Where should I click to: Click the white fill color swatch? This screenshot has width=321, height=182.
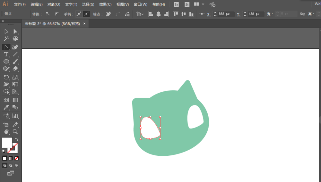[x=7, y=143]
